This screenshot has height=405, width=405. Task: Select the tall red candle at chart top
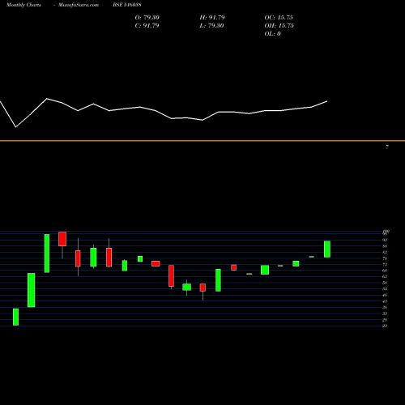[x=62, y=239]
